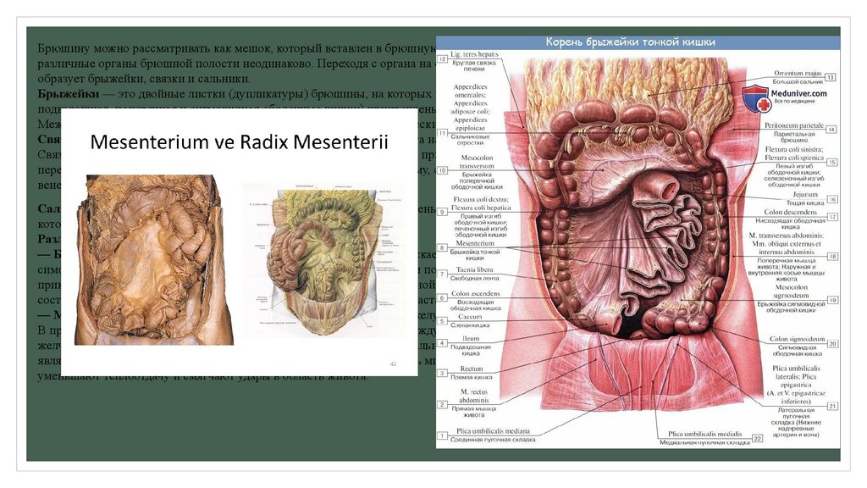Select number box 16 next to Jejunum

[832, 199]
